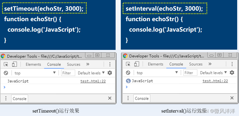The image size is (239, 116).
Task: Open three-dot customize menu in right DevTools
Action: [232, 64]
